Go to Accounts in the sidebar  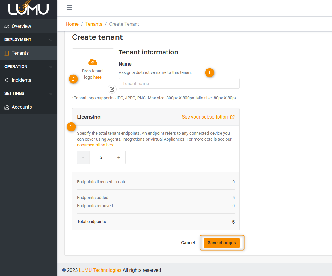click(22, 107)
